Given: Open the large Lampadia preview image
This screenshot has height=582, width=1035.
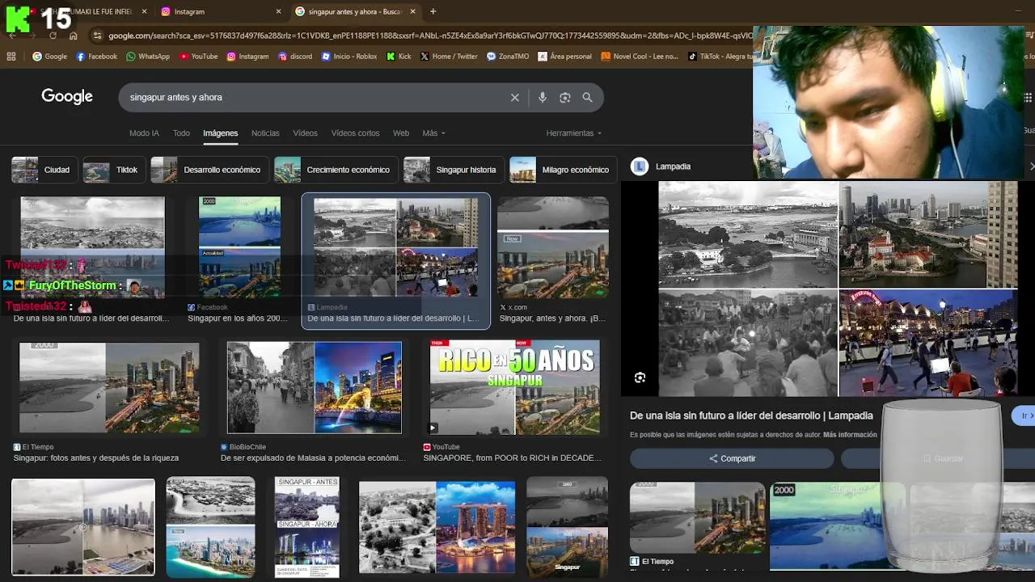Looking at the screenshot, I should pyautogui.click(x=838, y=288).
